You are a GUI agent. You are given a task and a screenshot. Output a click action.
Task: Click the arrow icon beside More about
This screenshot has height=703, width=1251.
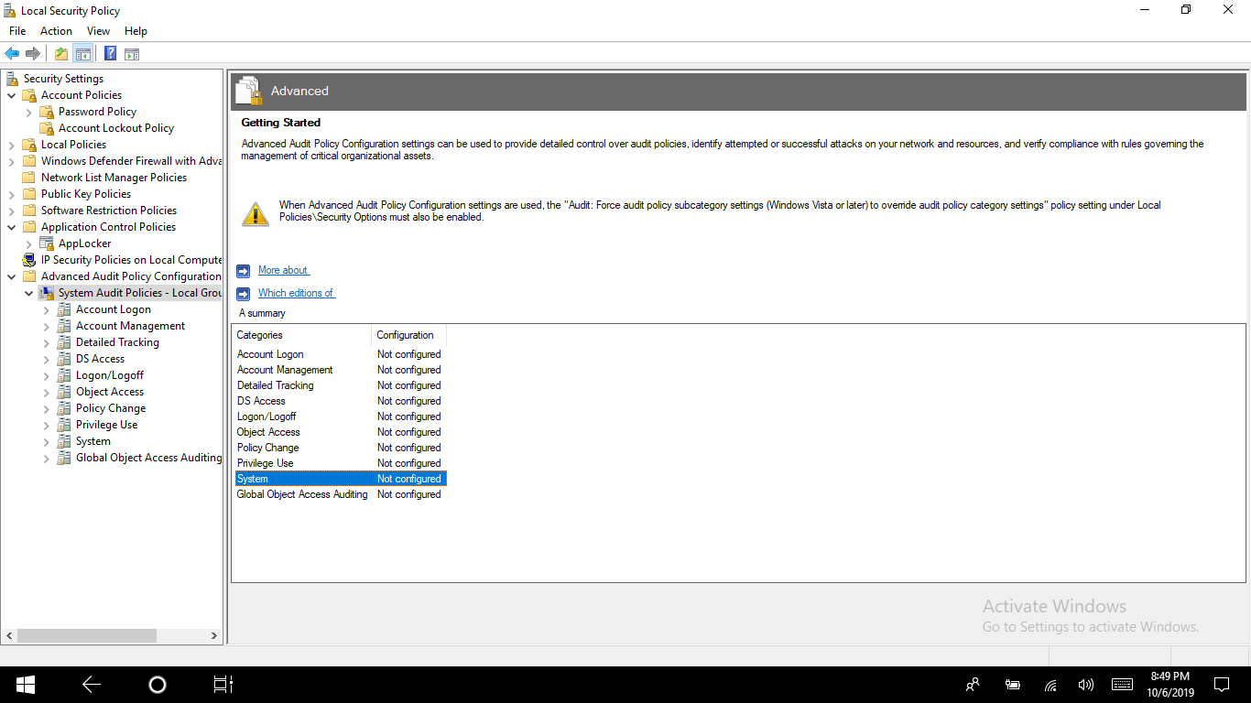pyautogui.click(x=243, y=271)
